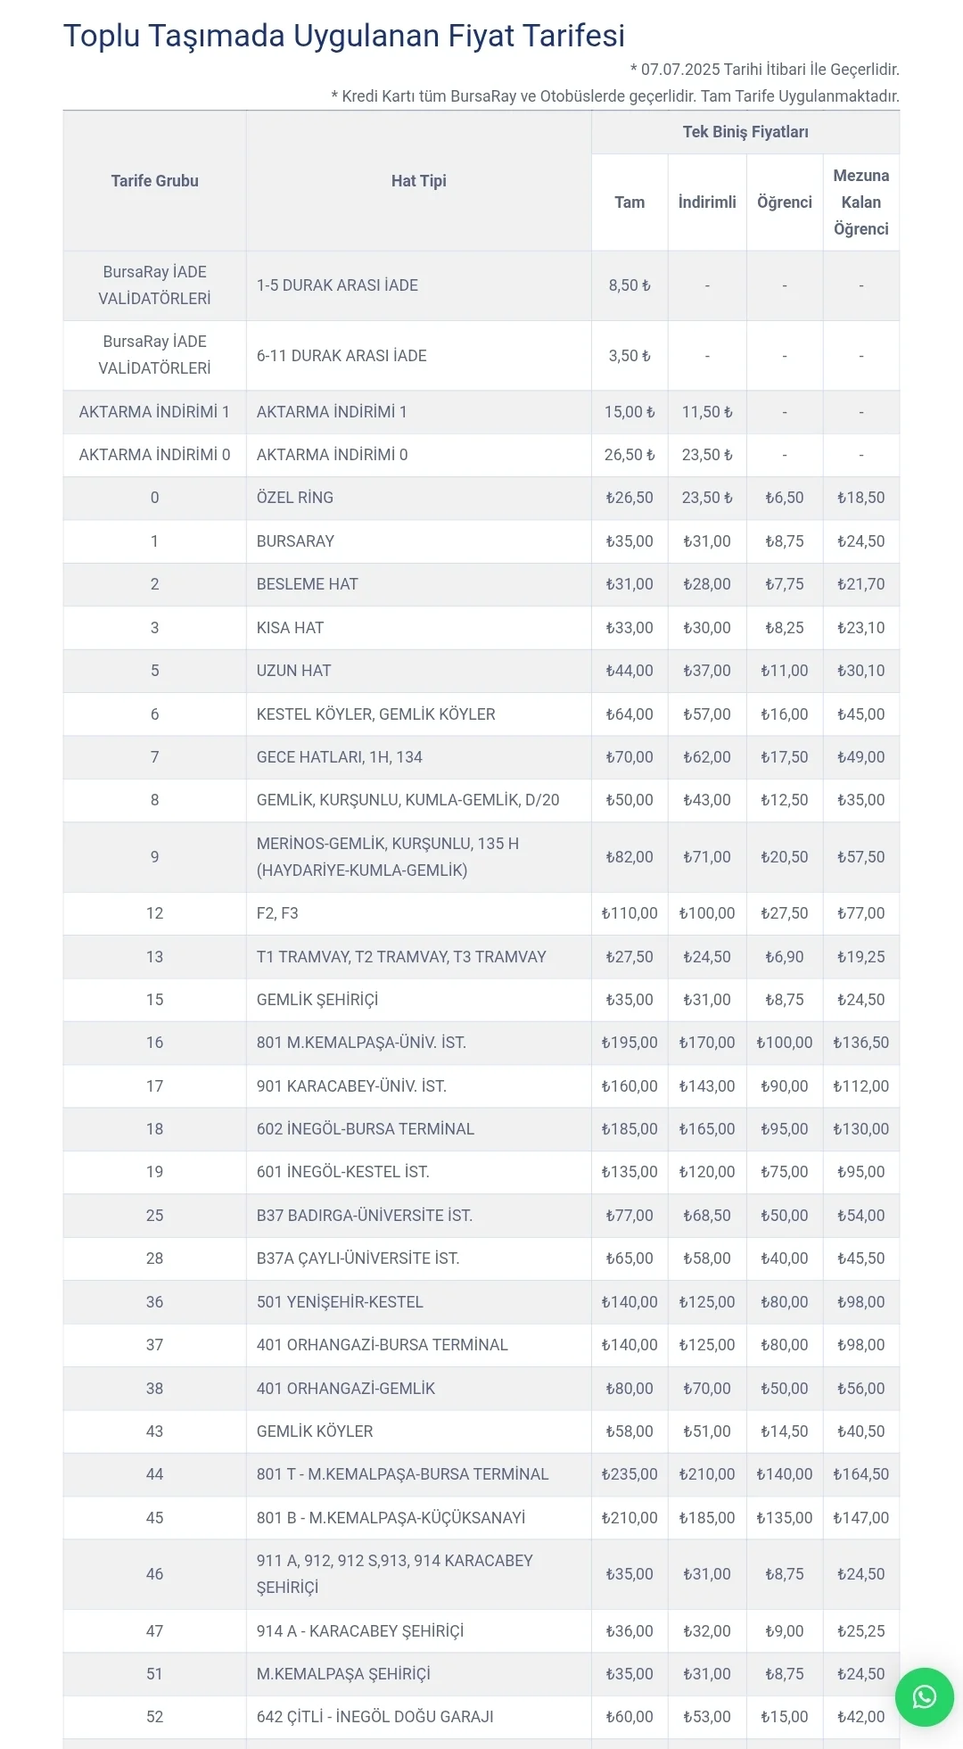Click the UZUN HAT row name
The image size is (963, 1749).
(x=293, y=671)
